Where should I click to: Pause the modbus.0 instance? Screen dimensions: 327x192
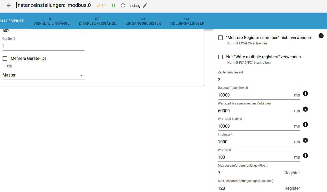114,5
